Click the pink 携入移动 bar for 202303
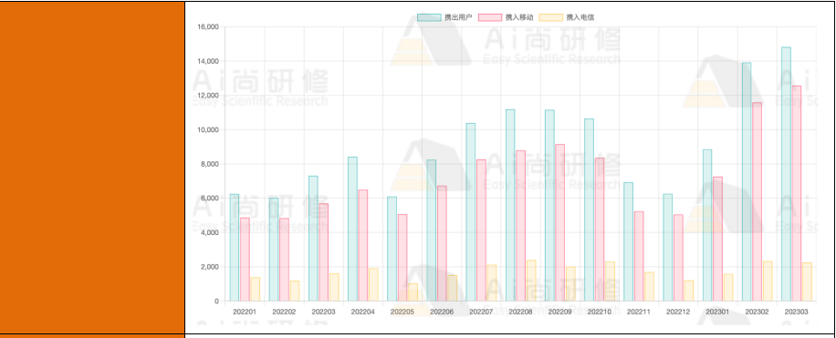 (797, 194)
